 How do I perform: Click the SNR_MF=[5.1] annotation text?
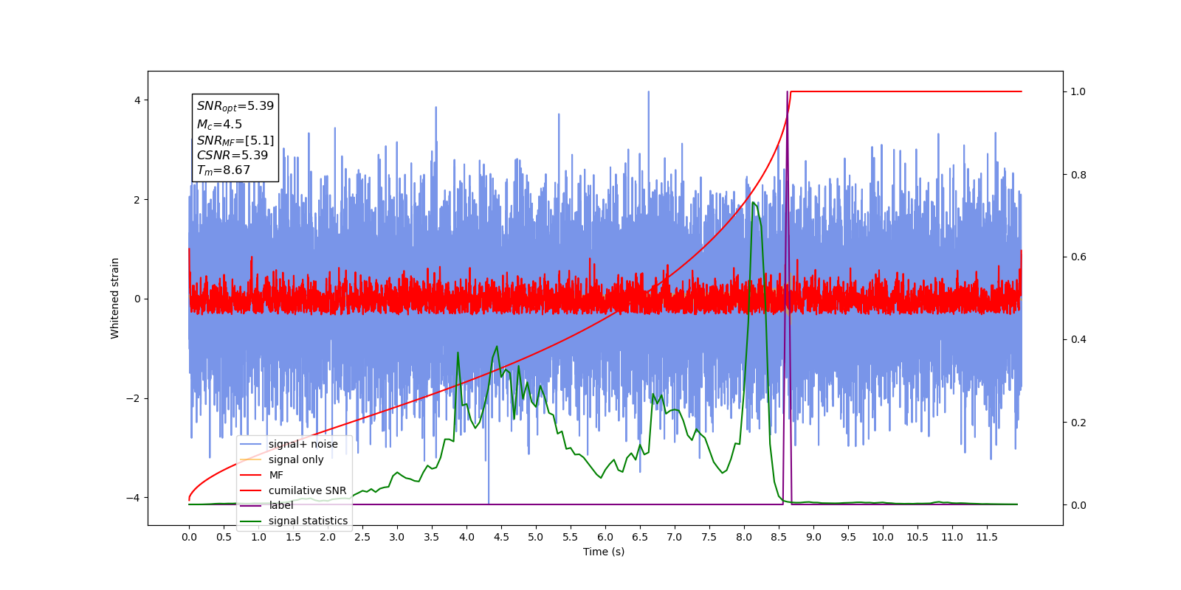[x=235, y=140]
